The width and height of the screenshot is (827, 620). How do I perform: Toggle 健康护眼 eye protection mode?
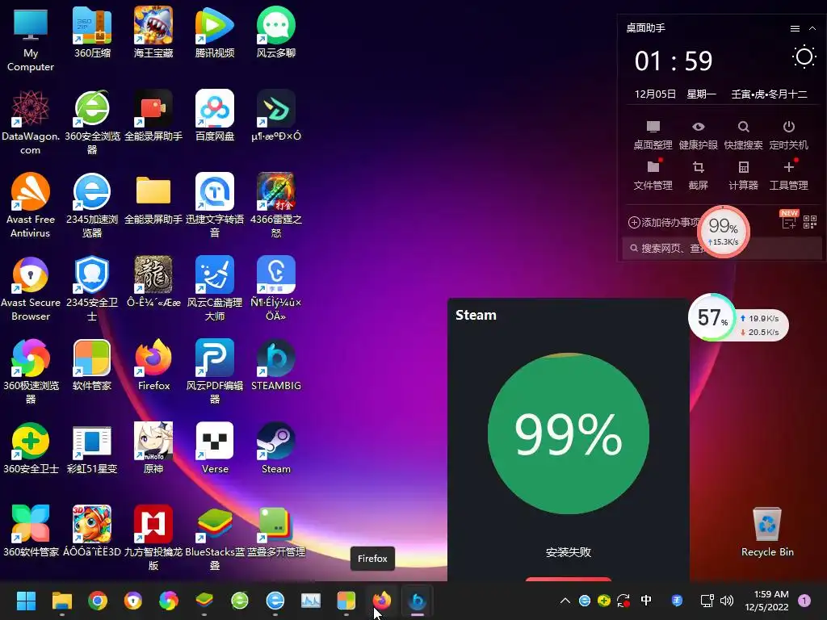click(x=699, y=135)
